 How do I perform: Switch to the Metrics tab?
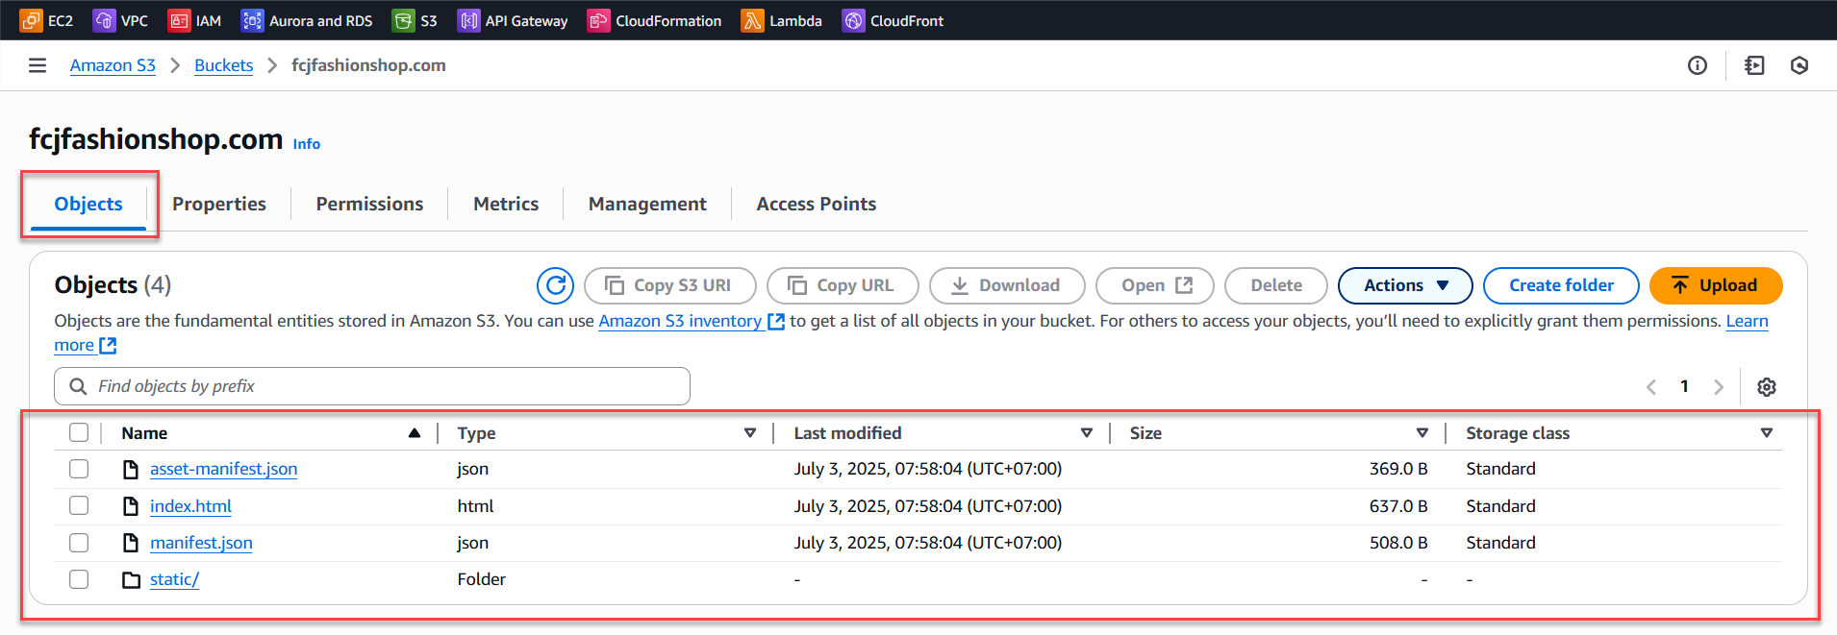[506, 204]
